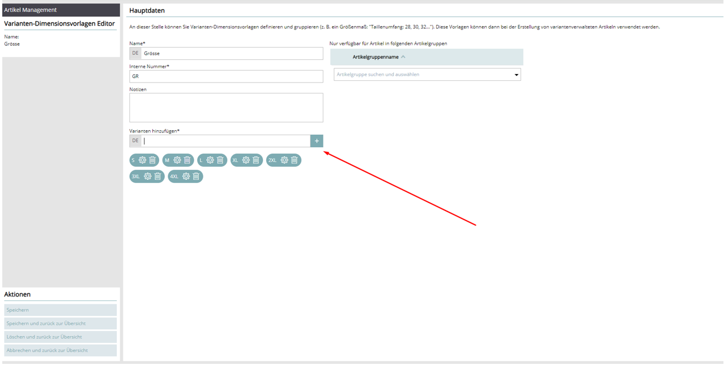Image resolution: width=724 pixels, height=365 pixels.
Task: Delete the 3XL variant with trash icon
Action: click(x=157, y=177)
